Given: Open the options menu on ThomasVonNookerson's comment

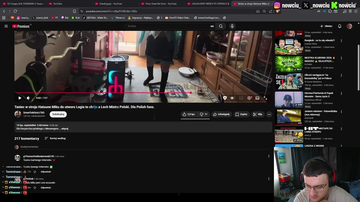Looking at the screenshot, I should 269,156.
